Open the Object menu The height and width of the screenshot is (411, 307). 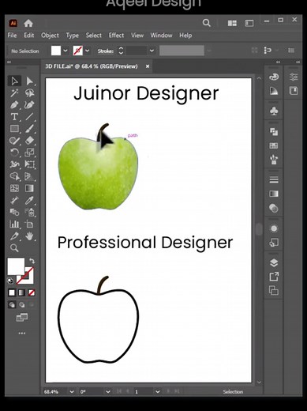coord(50,36)
